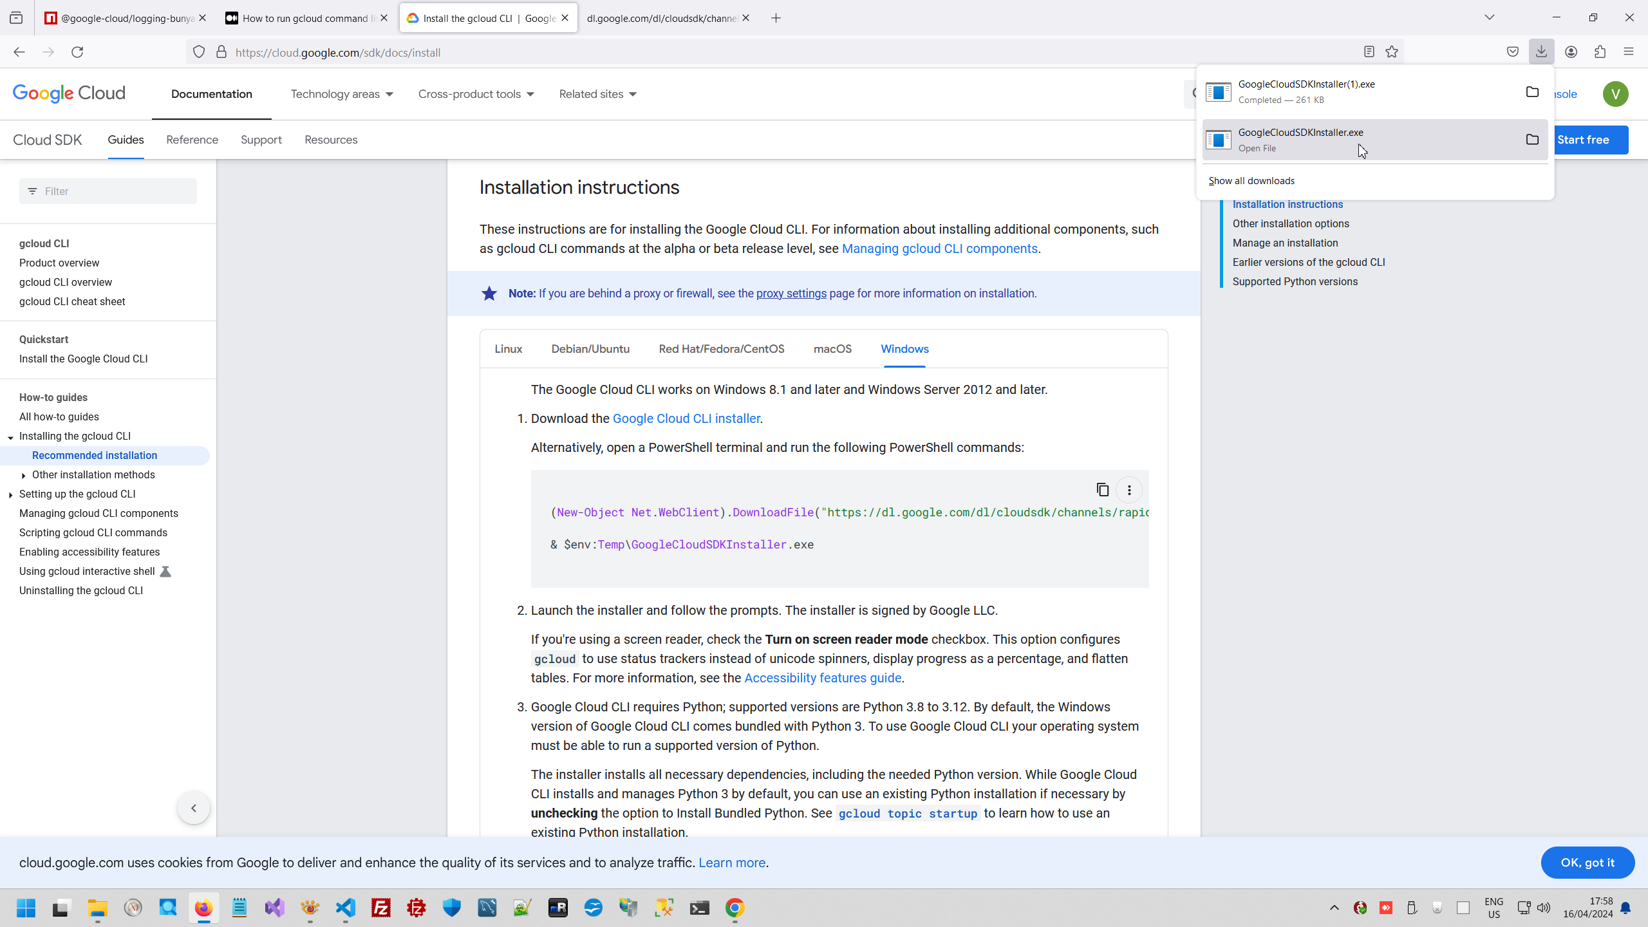Select the Debian/Ubuntu tab
Screen dimensions: 1648x927
590,349
